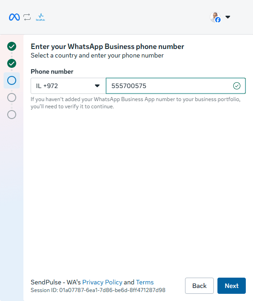Select the first completed step checkmark

(x=12, y=46)
